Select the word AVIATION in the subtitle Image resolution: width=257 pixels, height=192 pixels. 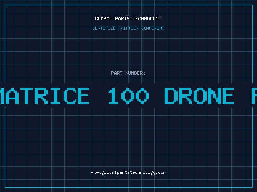pyautogui.click(x=128, y=28)
